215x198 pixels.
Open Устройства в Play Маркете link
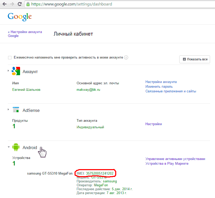[167, 164]
